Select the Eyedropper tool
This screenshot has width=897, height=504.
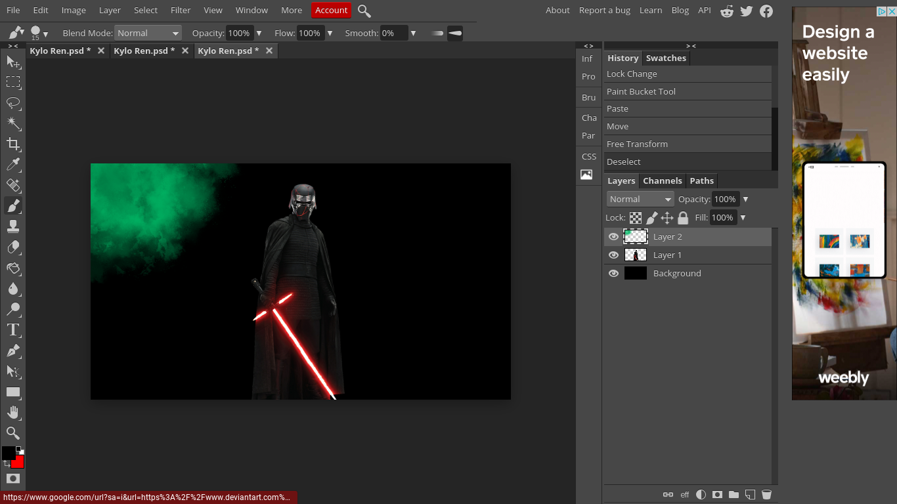[x=13, y=165]
